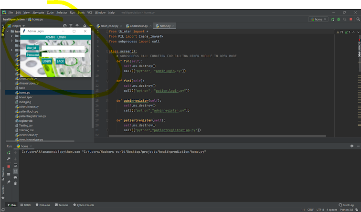This screenshot has width=361, height=212.
Task: Select opened file locate icon in Project panel
Action: tap(64, 26)
